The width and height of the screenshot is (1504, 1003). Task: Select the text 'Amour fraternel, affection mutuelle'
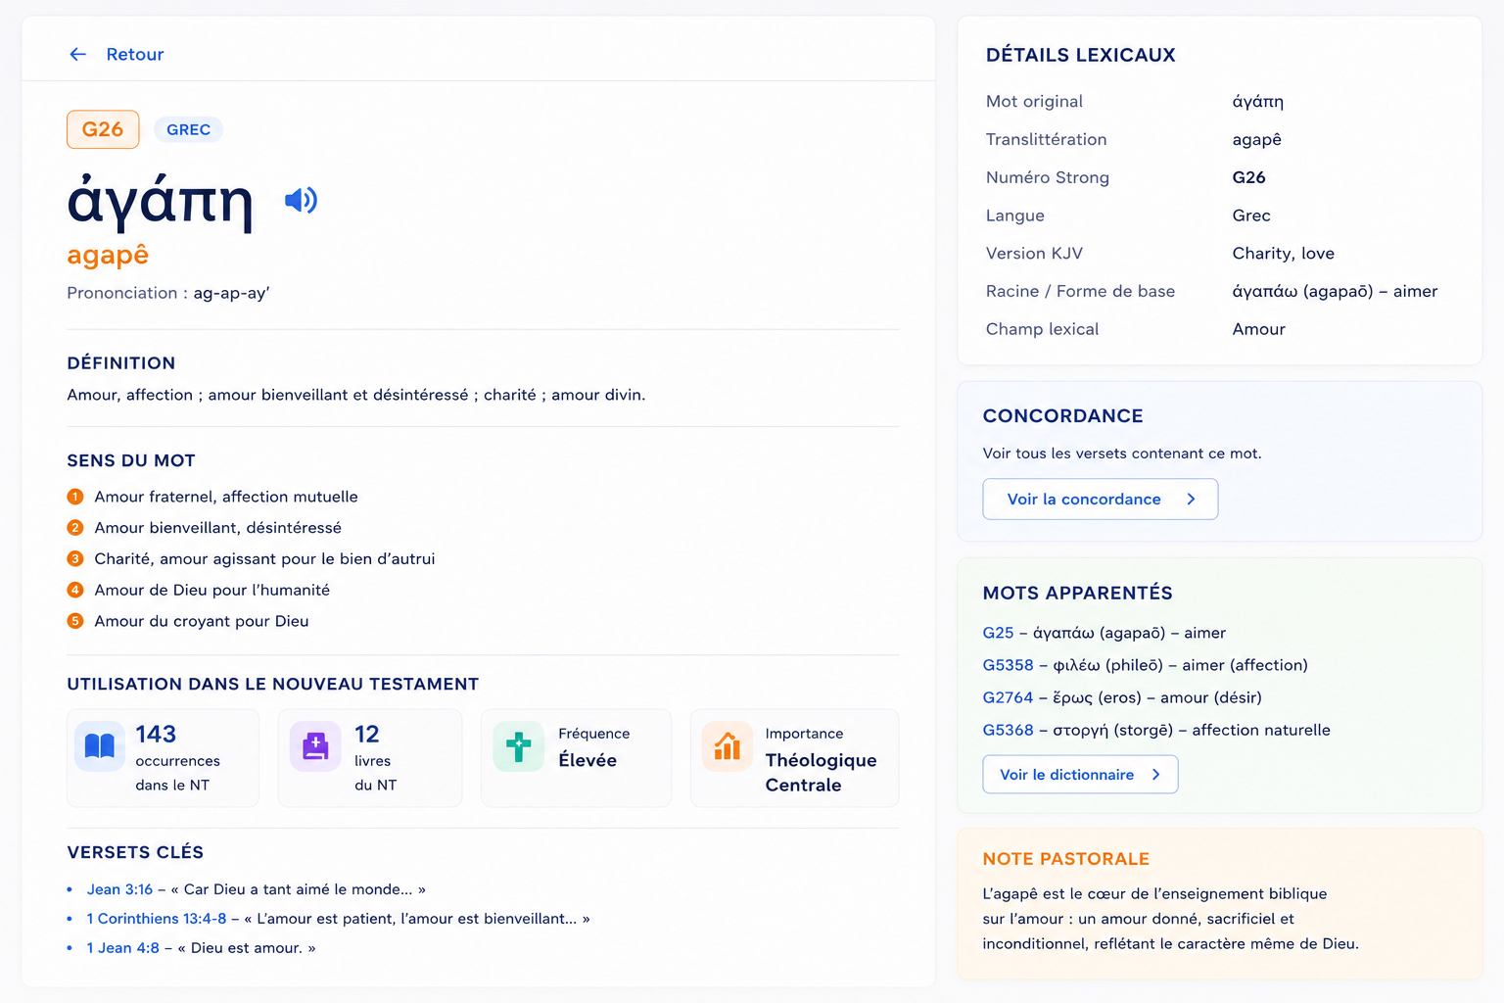point(226,497)
